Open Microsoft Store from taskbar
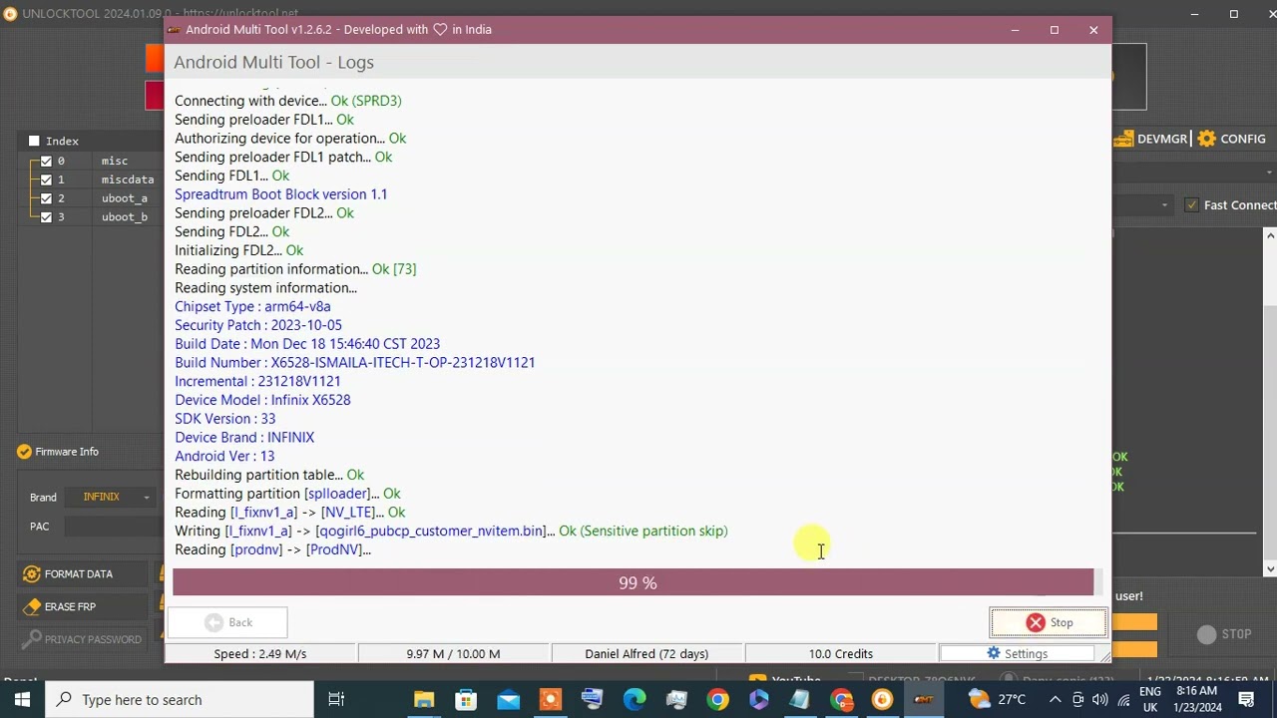The width and height of the screenshot is (1277, 718). 466,700
